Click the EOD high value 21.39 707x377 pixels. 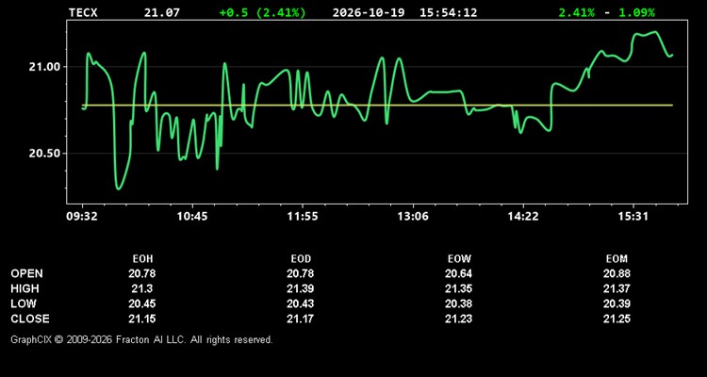click(301, 288)
